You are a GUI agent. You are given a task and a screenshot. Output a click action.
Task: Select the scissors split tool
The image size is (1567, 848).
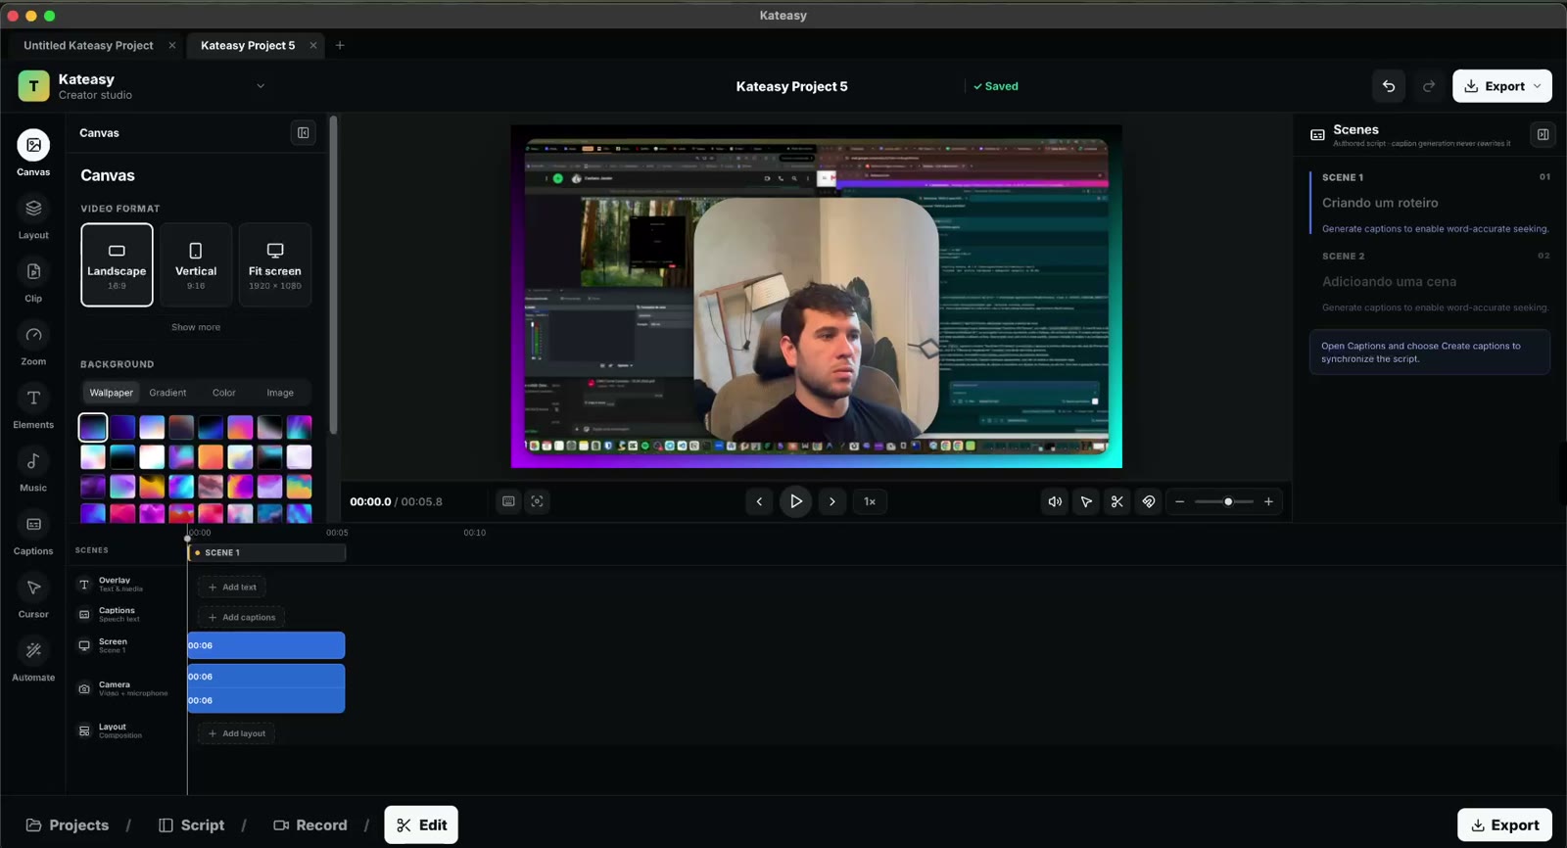1117,501
